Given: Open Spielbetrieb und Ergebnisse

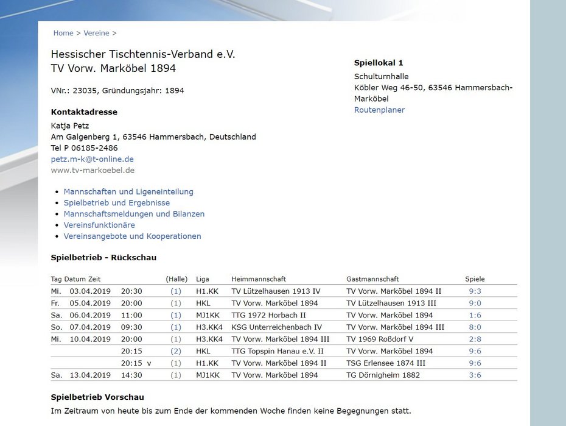Looking at the screenshot, I should [x=117, y=203].
